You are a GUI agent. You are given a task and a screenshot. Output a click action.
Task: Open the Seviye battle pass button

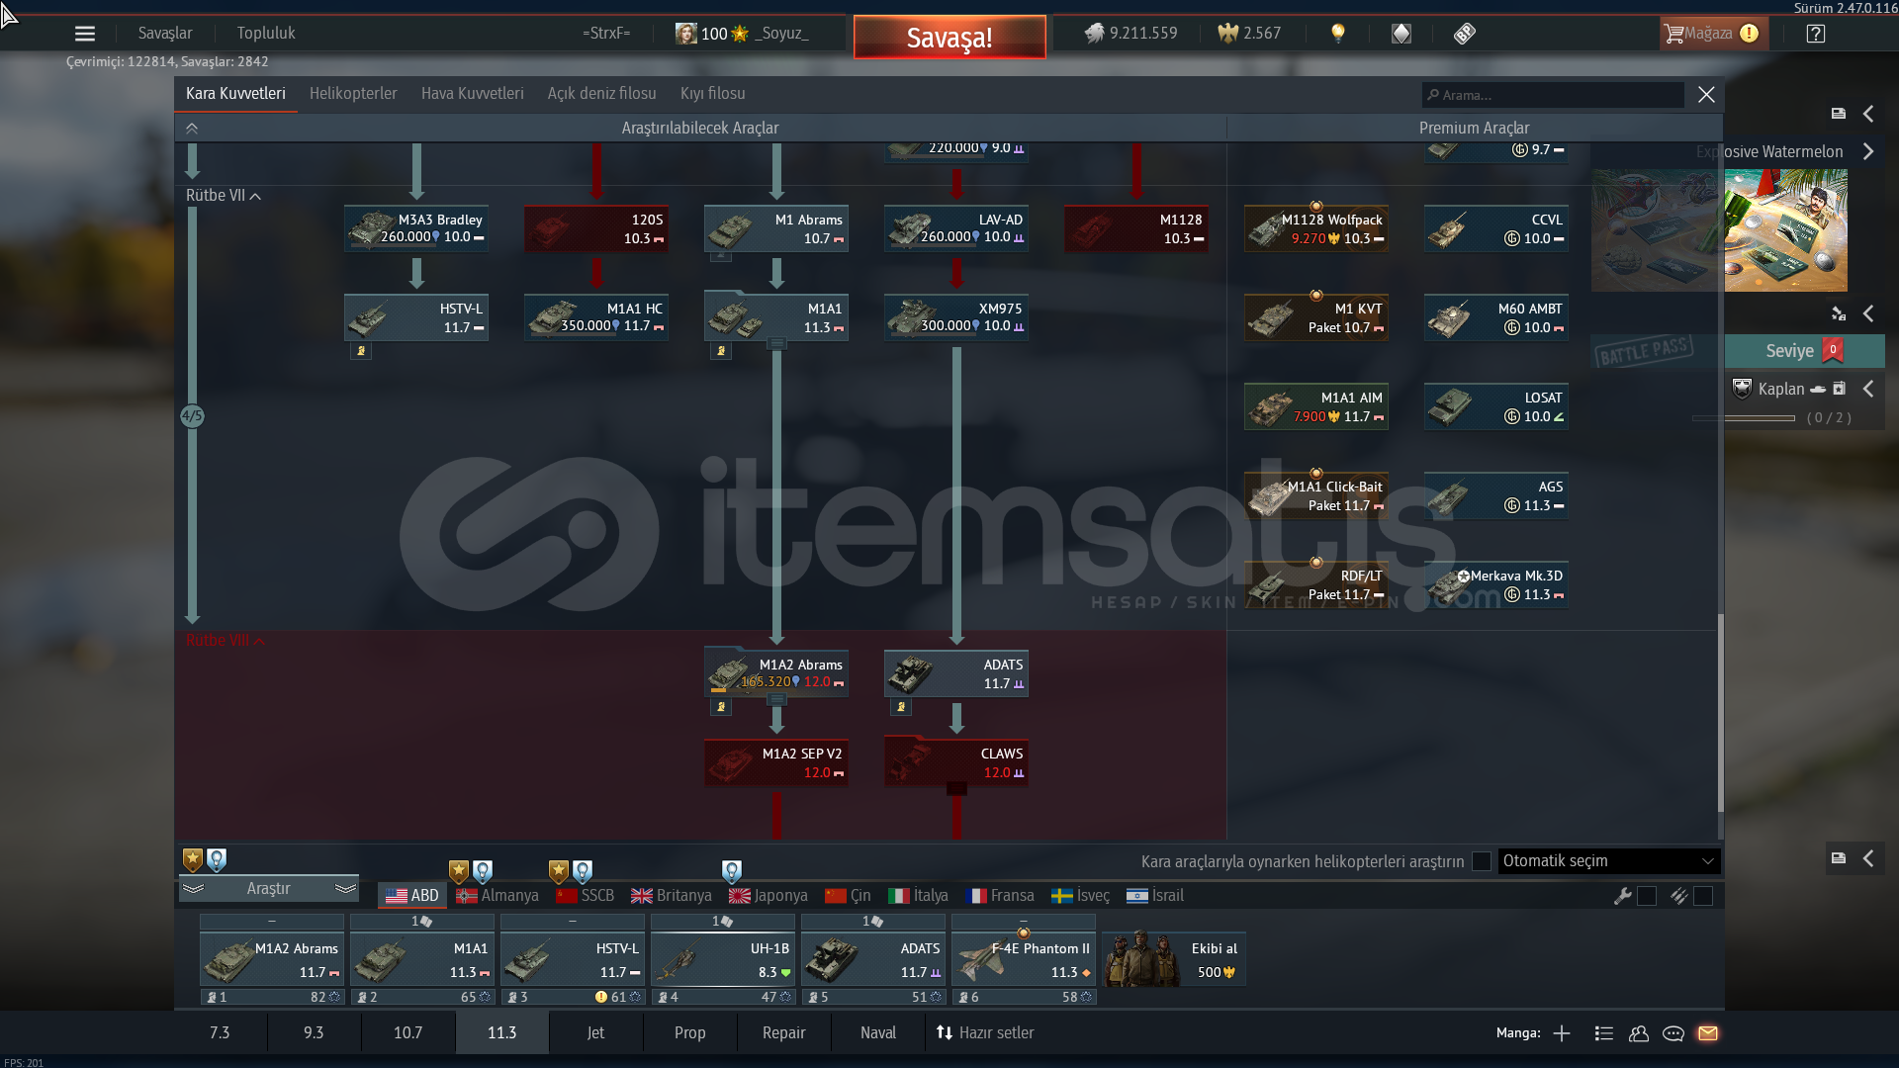tap(1804, 351)
